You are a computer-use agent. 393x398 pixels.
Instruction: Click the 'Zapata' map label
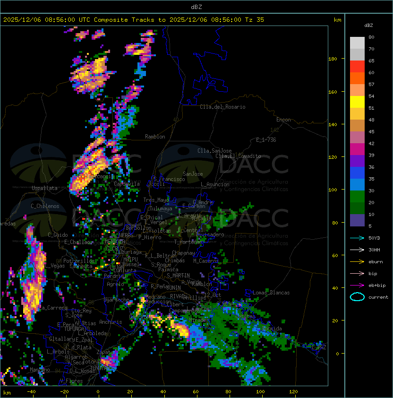[x=105, y=352]
